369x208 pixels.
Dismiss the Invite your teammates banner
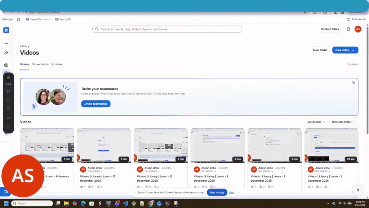pos(354,83)
